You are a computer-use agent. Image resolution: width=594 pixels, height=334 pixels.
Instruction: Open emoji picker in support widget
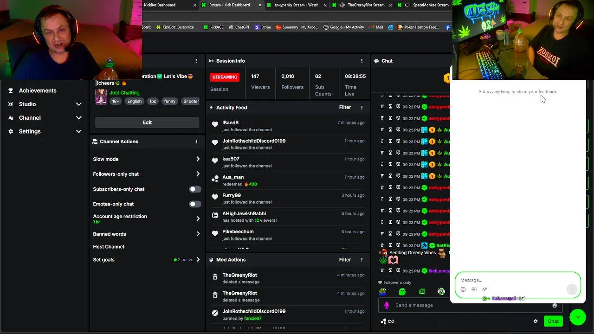[x=463, y=289]
